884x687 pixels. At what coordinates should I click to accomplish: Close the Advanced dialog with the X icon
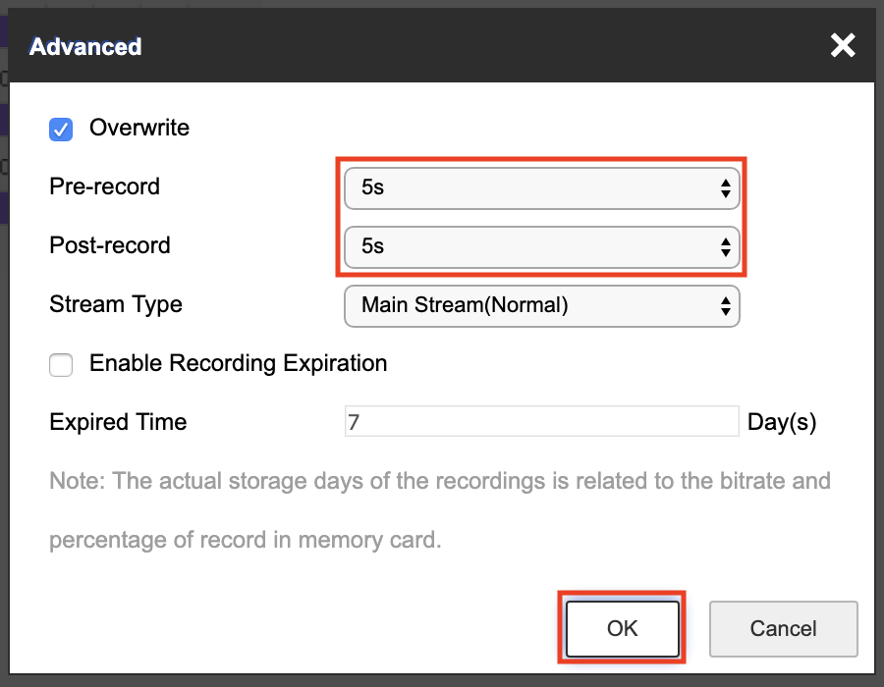point(843,45)
